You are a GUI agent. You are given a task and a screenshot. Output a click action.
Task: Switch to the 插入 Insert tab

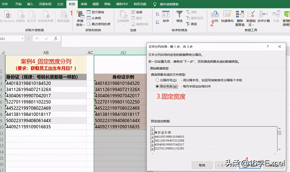30,4
